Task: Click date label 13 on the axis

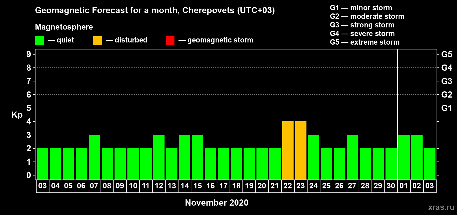Action: [x=172, y=186]
